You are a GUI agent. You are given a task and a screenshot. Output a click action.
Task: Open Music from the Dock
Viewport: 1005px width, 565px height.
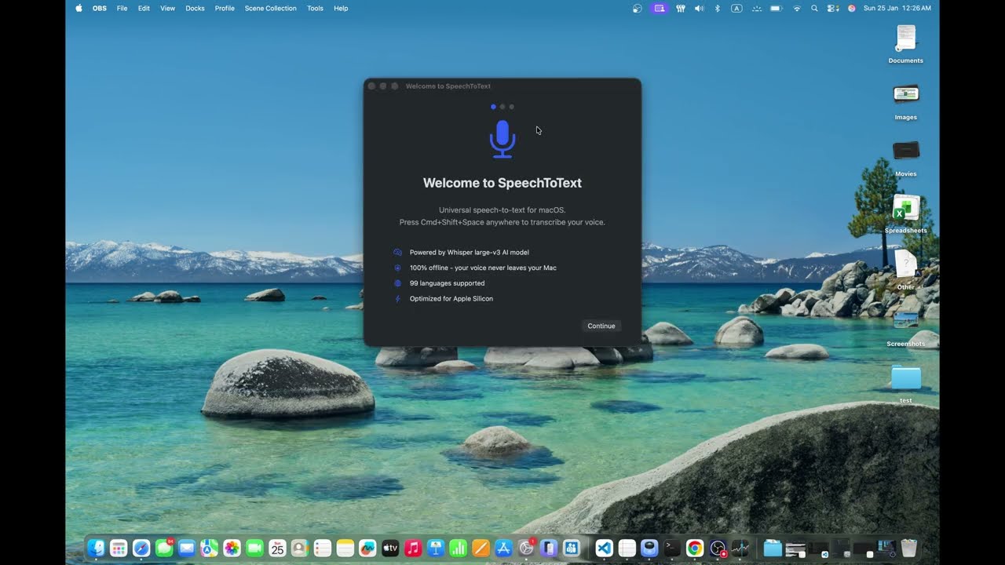413,548
